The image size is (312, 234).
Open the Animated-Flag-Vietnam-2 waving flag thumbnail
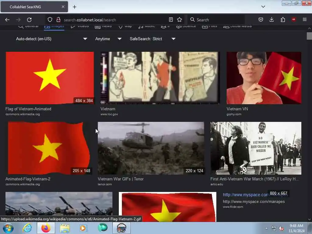pos(49,148)
